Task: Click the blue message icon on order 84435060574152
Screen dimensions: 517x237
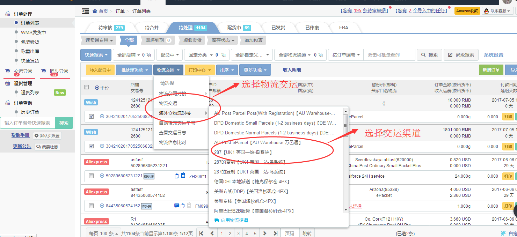Action: [x=176, y=206]
